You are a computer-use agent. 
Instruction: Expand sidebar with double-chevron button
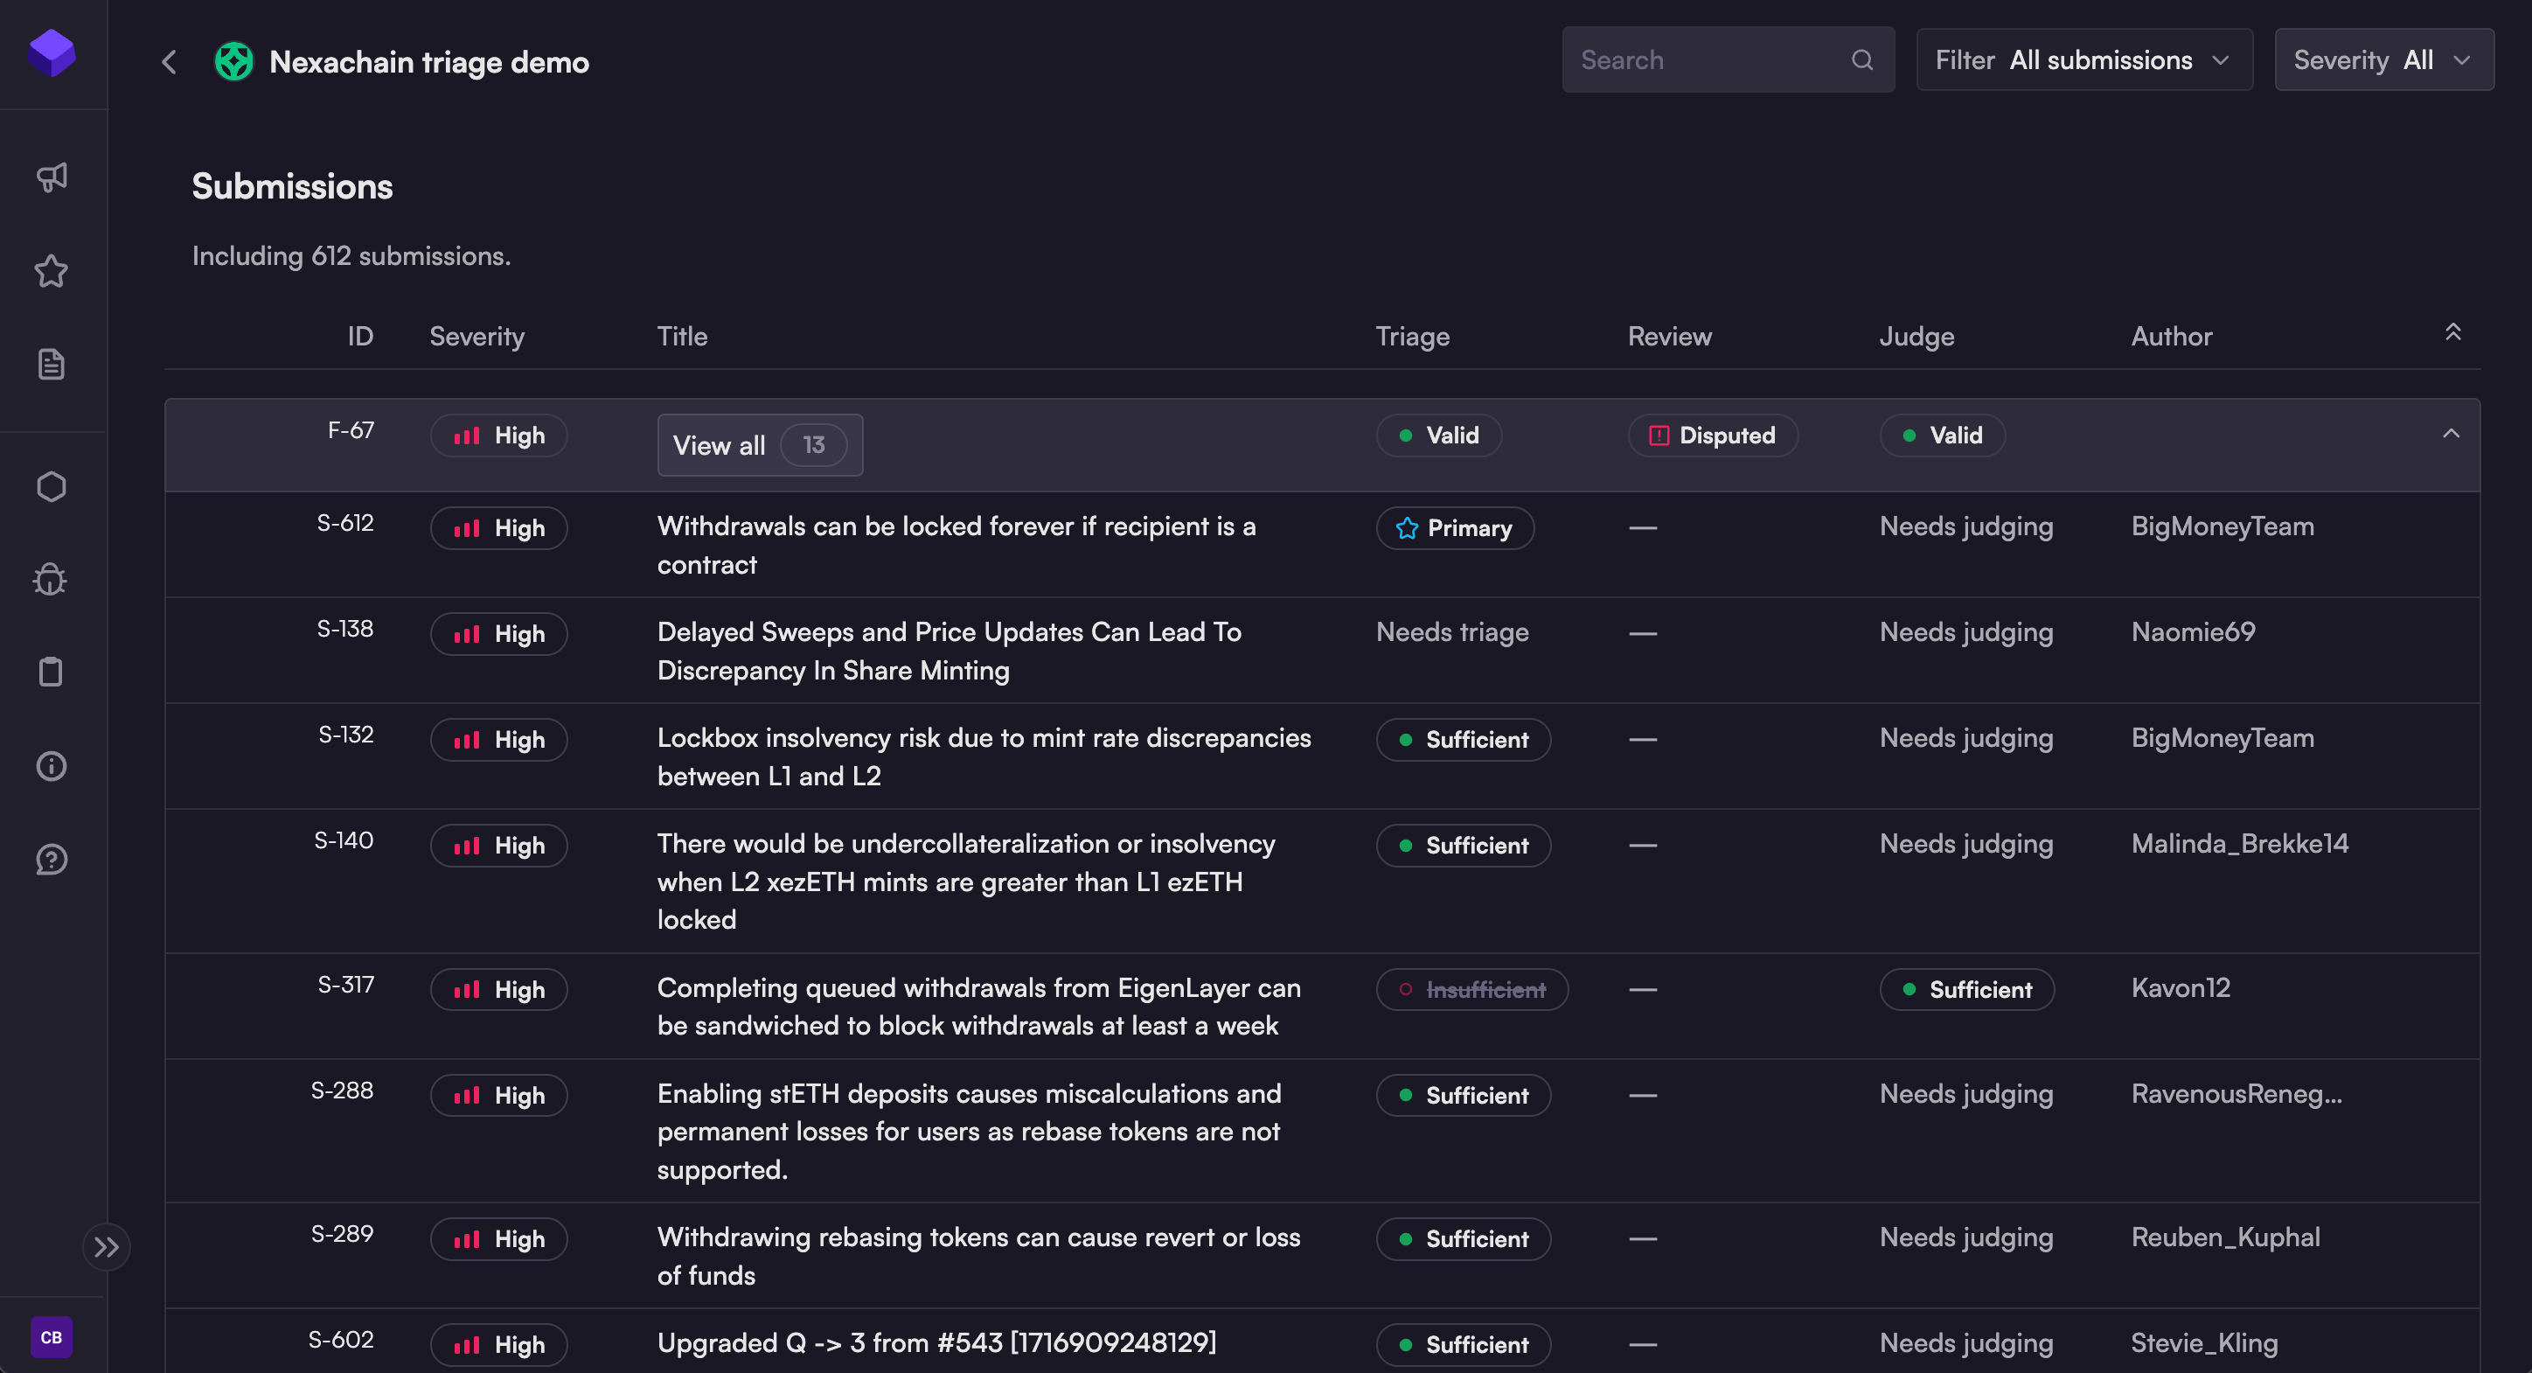(106, 1247)
